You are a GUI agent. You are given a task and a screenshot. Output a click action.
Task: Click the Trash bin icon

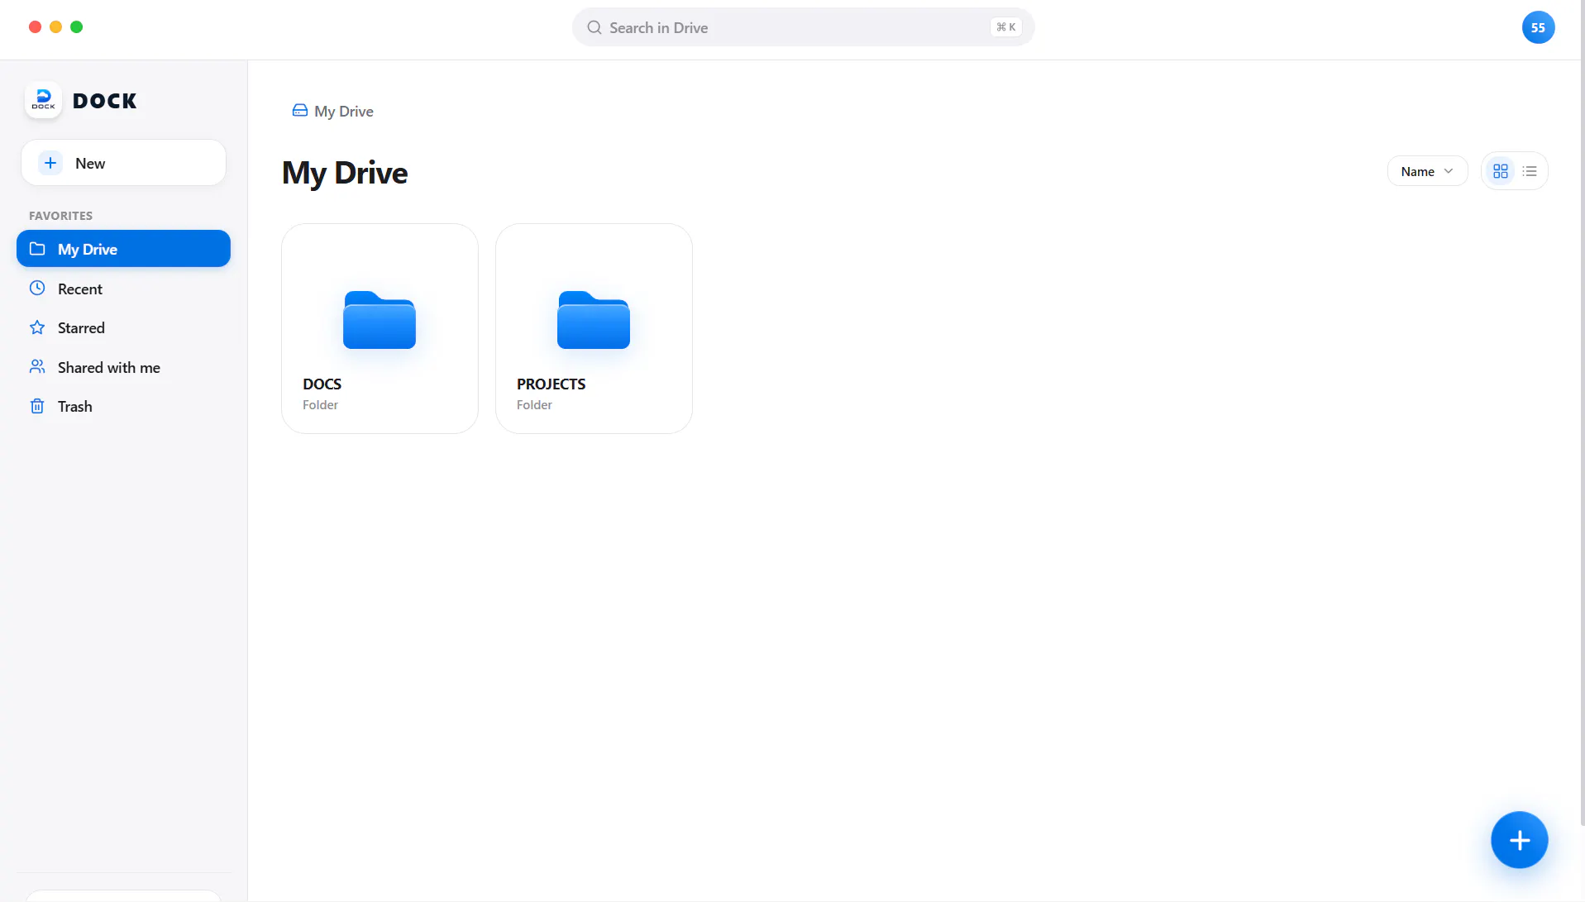click(37, 406)
